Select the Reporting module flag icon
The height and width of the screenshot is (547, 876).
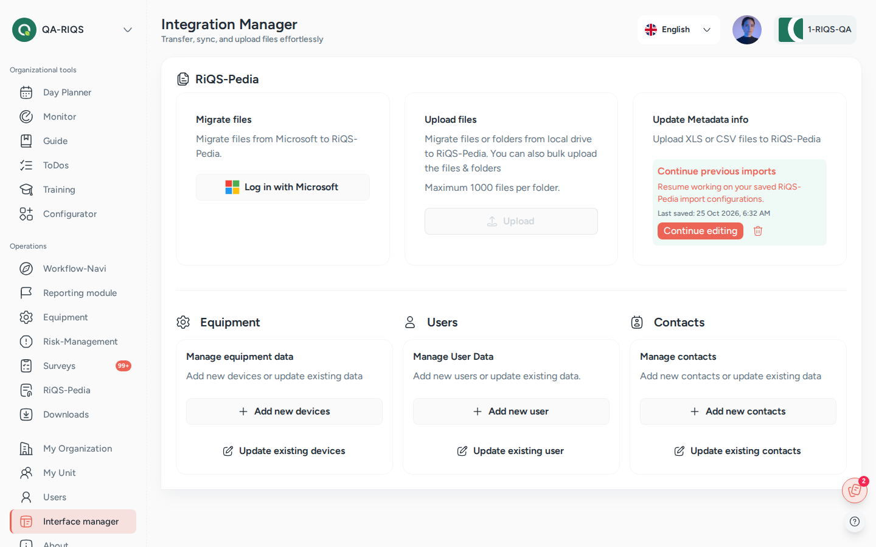[x=26, y=293]
